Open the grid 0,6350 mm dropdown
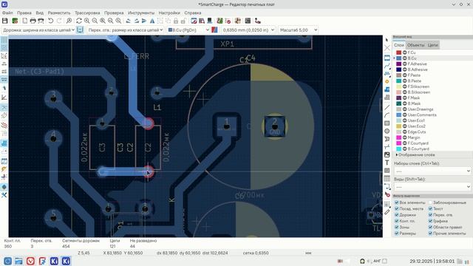This screenshot has width=473, height=266. click(248, 30)
